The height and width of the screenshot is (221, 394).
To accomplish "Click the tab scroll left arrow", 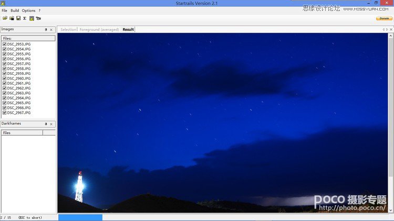I will (383, 29).
